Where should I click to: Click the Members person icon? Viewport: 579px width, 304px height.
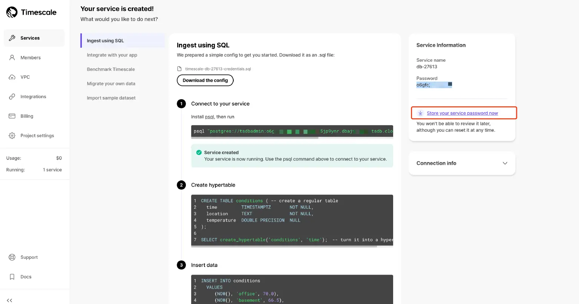12,58
